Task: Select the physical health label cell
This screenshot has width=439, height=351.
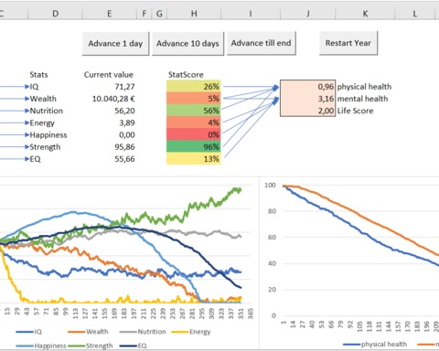Action: (x=364, y=87)
